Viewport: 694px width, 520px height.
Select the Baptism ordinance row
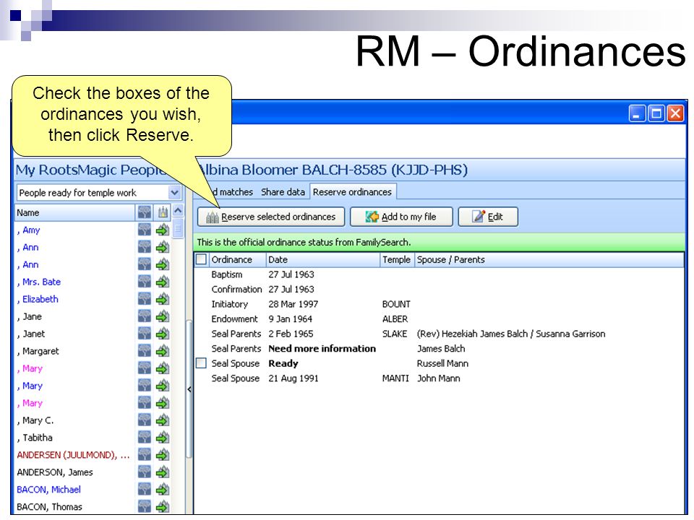click(x=438, y=274)
